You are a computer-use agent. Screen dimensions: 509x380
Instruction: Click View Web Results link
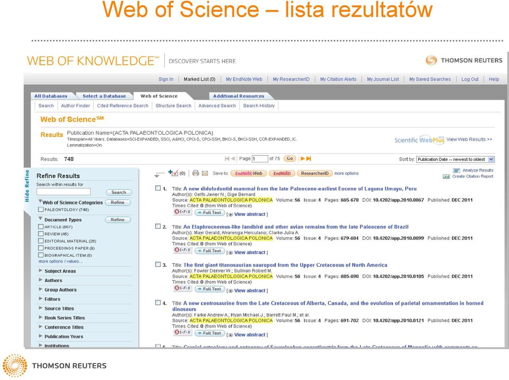click(x=469, y=140)
